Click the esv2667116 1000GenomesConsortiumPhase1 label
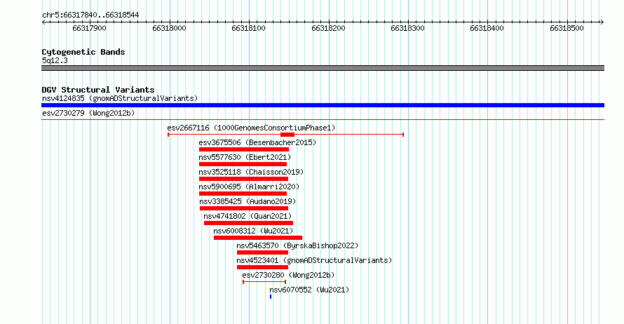The height and width of the screenshot is (324, 624). [x=251, y=128]
